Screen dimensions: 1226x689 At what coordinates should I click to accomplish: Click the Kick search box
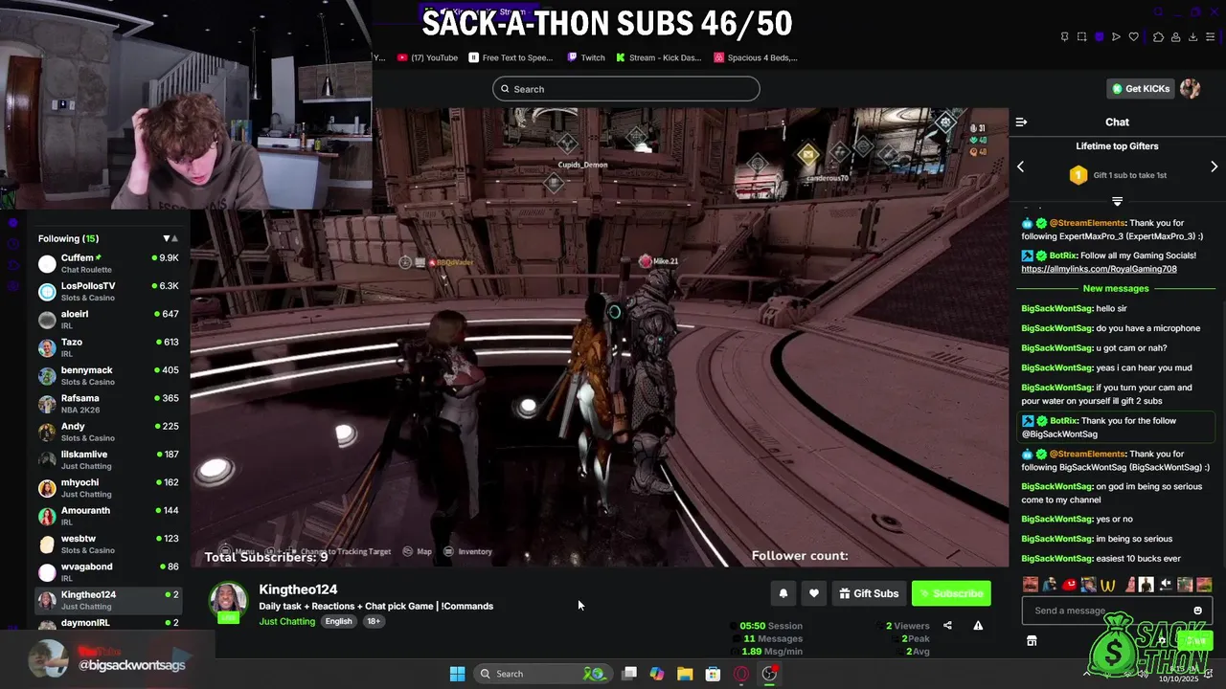(626, 89)
